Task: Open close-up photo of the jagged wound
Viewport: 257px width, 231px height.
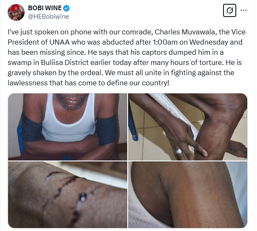Action: [x=67, y=194]
